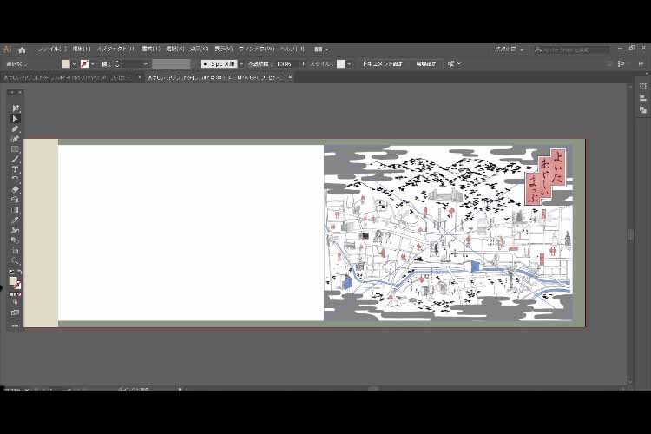Image resolution: width=651 pixels, height=434 pixels.
Task: Click the Home icon in top bar
Action: click(23, 49)
